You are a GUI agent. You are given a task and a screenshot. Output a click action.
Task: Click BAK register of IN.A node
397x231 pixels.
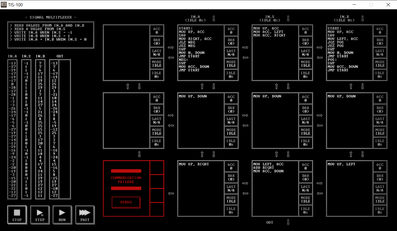231,41
